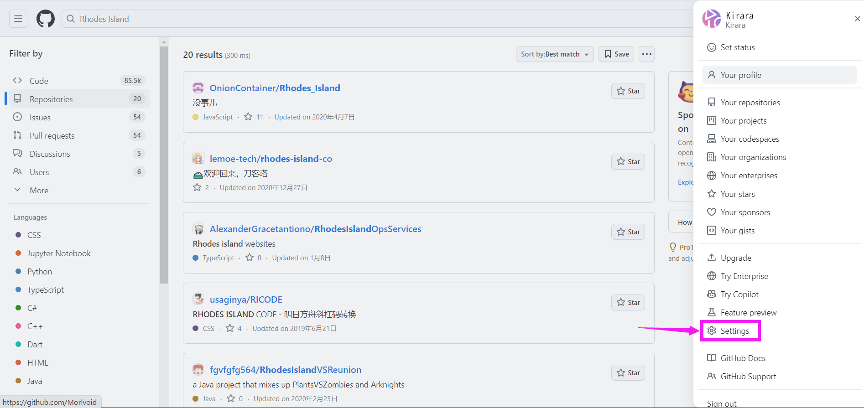The height and width of the screenshot is (408, 864).
Task: Click the sidebar scrollbar up arrow
Action: pos(164,42)
